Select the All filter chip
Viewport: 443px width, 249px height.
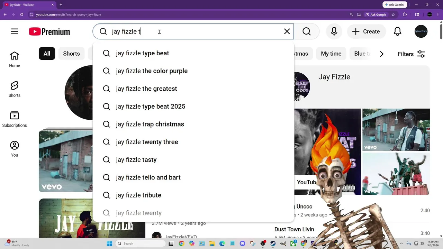pyautogui.click(x=47, y=54)
